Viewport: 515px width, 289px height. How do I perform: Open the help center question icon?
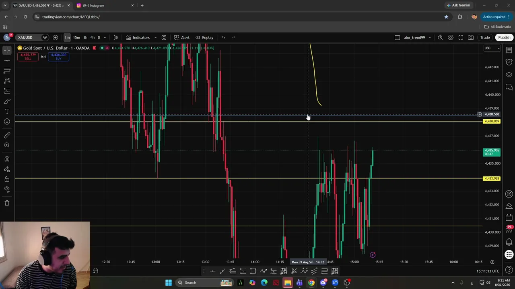509,270
